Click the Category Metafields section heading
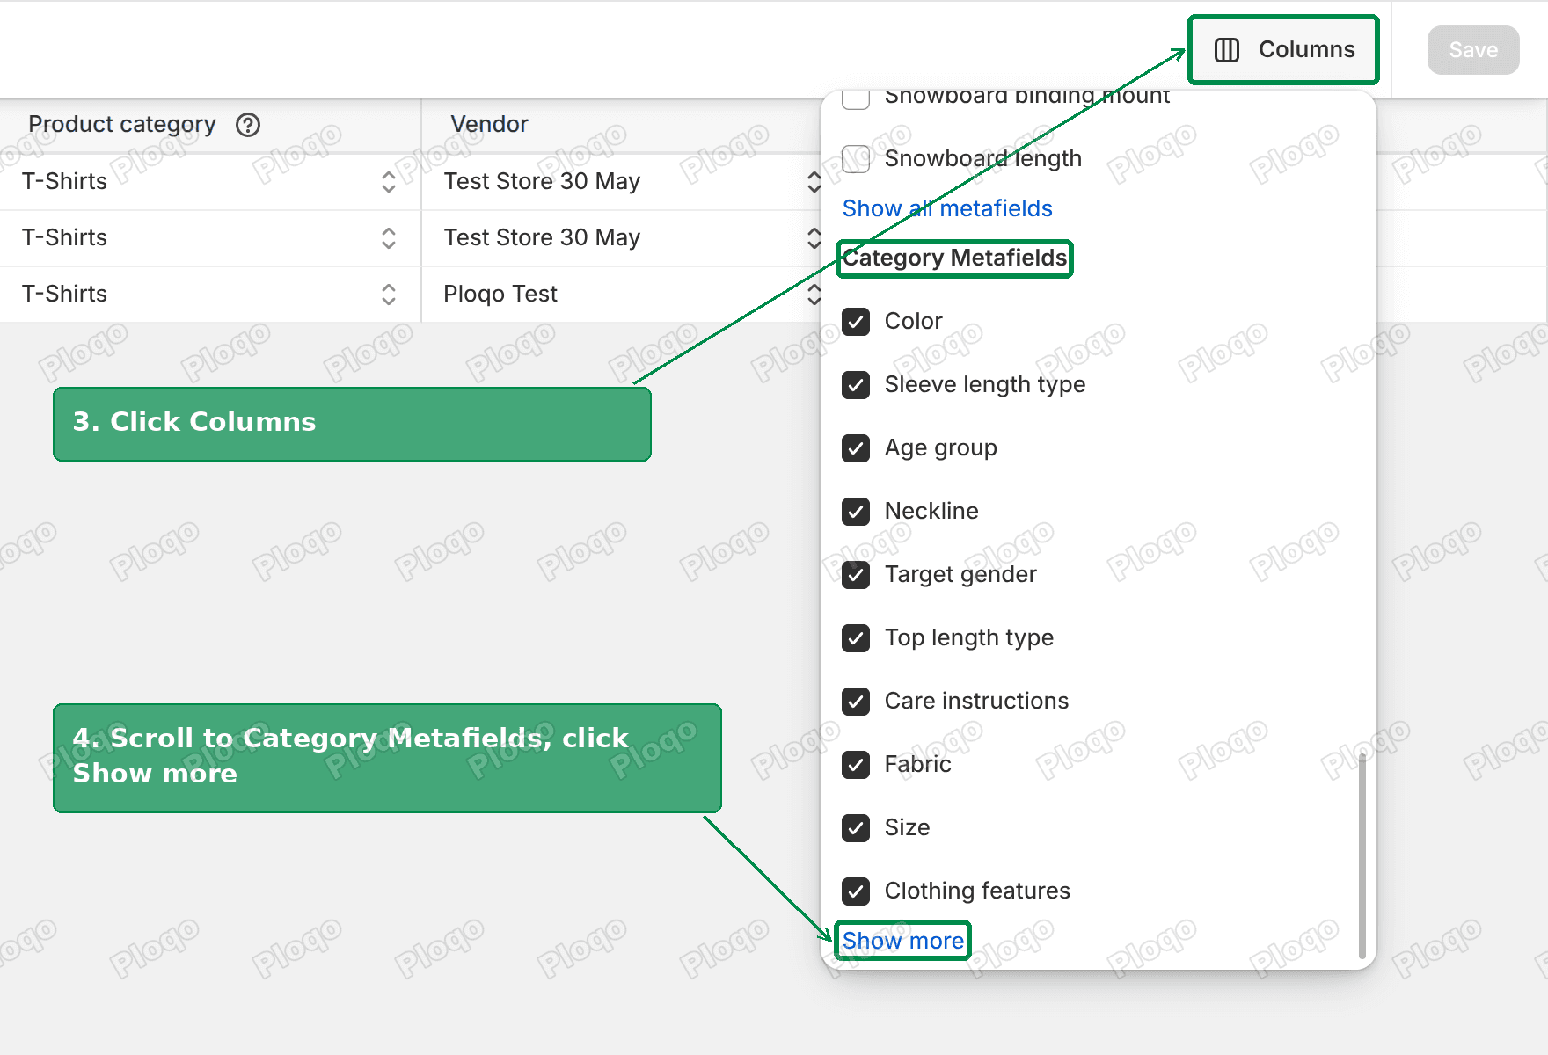This screenshot has height=1055, width=1548. 954,258
